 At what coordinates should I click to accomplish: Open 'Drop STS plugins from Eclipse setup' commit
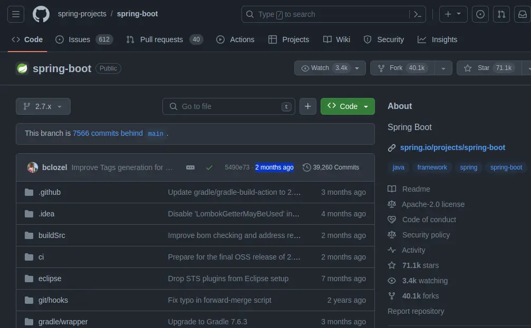click(x=228, y=279)
